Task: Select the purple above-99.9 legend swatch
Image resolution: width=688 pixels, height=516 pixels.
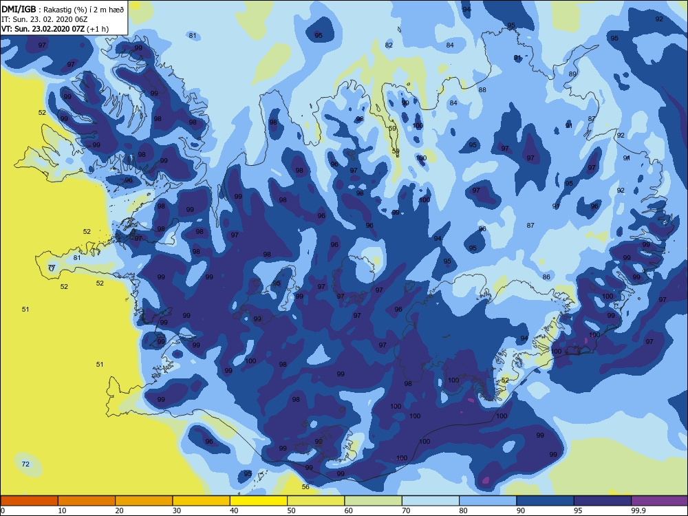Action: [x=660, y=501]
